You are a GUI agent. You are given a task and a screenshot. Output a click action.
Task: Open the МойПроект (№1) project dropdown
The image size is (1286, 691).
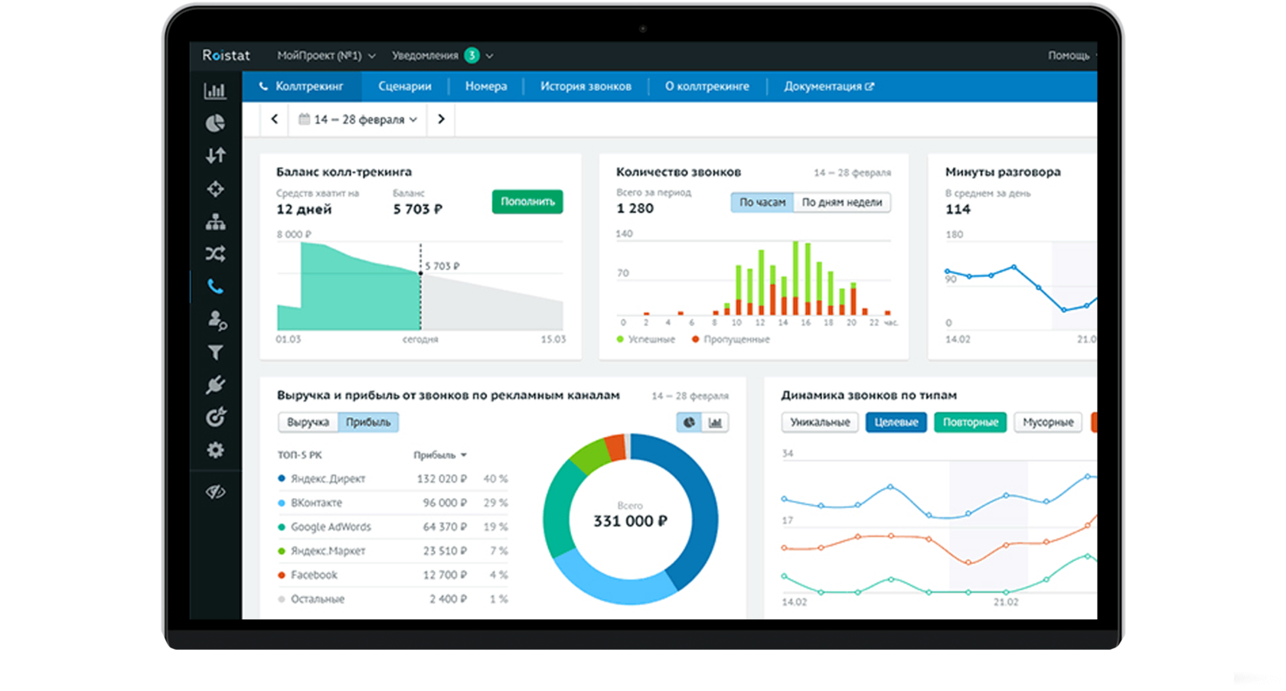pyautogui.click(x=326, y=56)
